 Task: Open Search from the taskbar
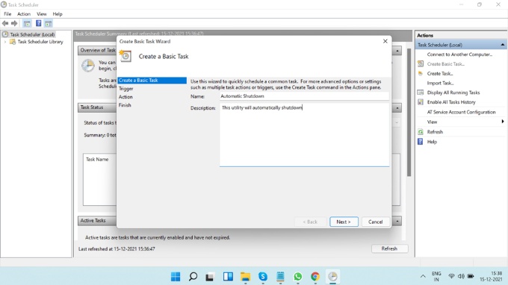pos(193,277)
